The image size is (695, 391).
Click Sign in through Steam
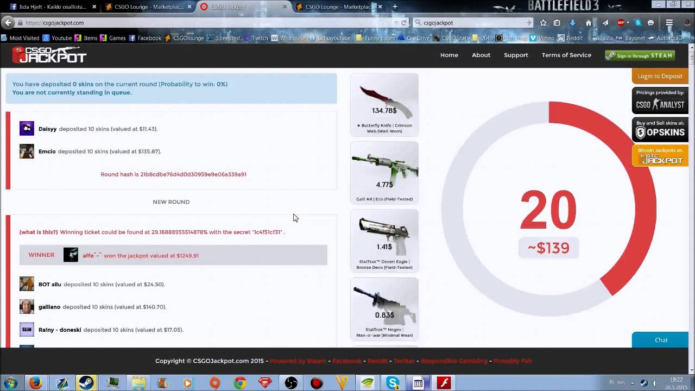pos(640,55)
